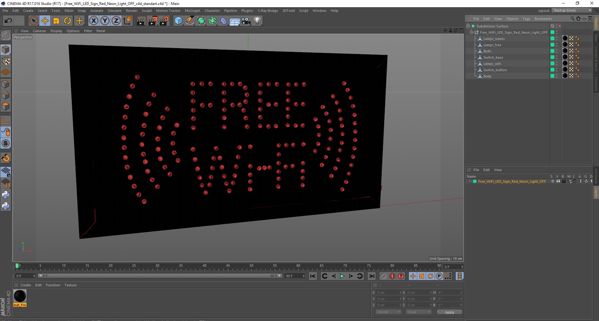The height and width of the screenshot is (321, 599).
Task: Open viewport Cameras menu
Action: click(39, 31)
